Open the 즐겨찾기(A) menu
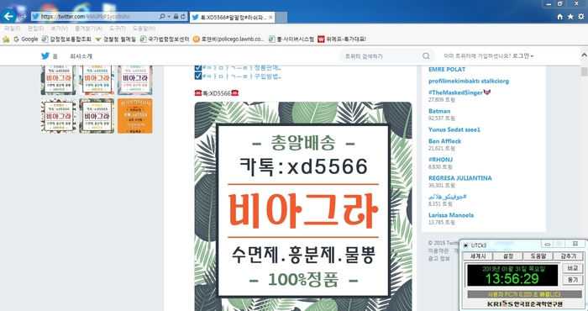588x311 pixels. pyautogui.click(x=88, y=29)
